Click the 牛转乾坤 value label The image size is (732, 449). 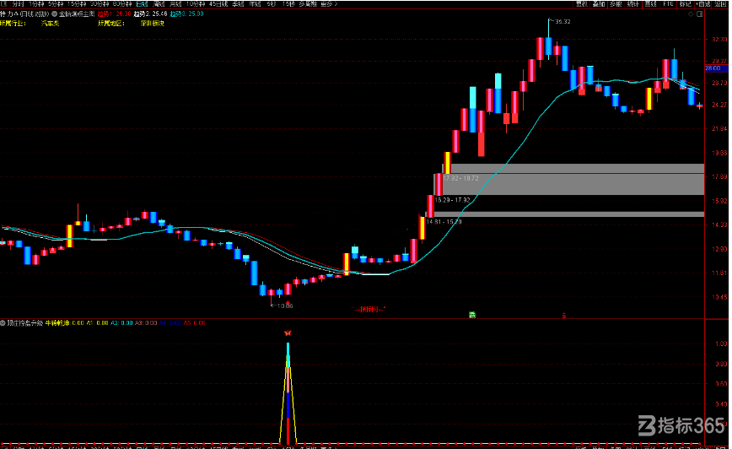coord(64,323)
